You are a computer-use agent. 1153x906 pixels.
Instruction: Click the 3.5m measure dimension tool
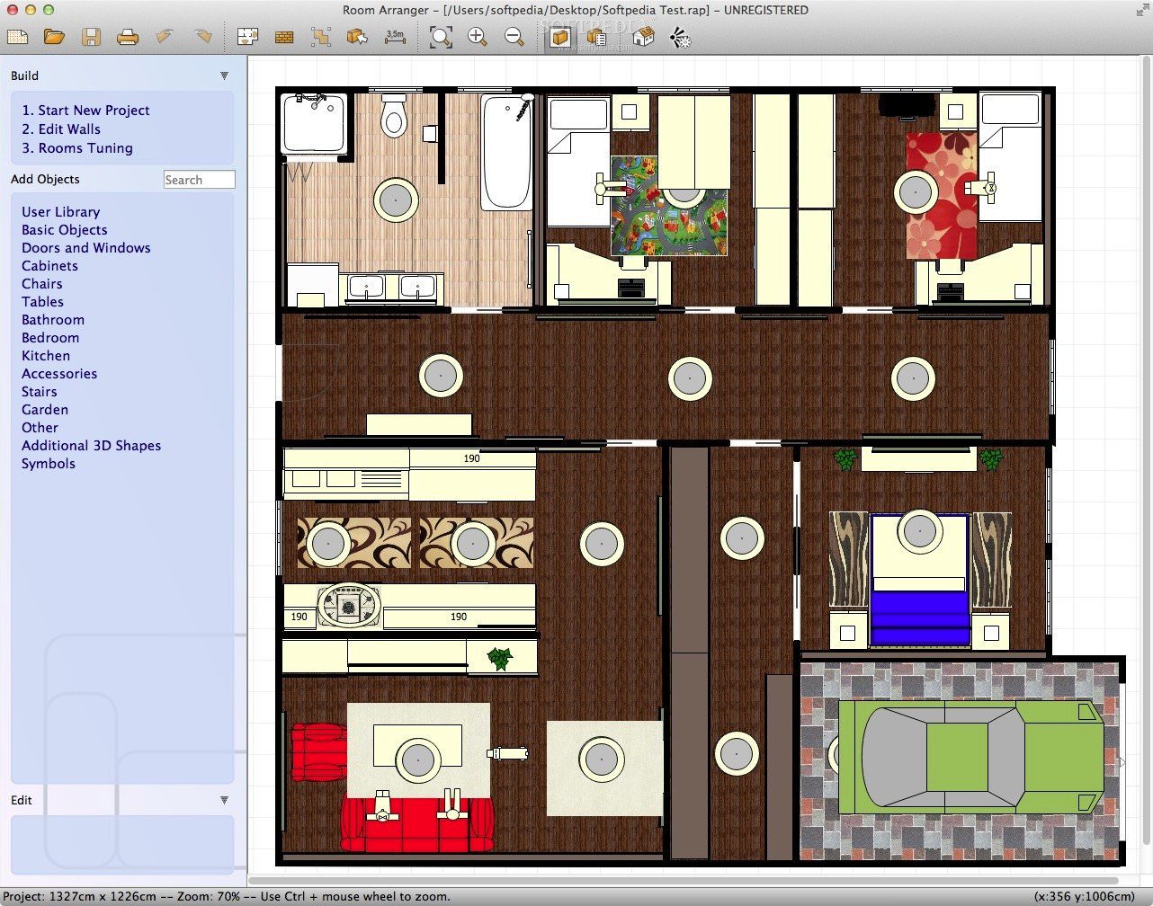pyautogui.click(x=395, y=37)
